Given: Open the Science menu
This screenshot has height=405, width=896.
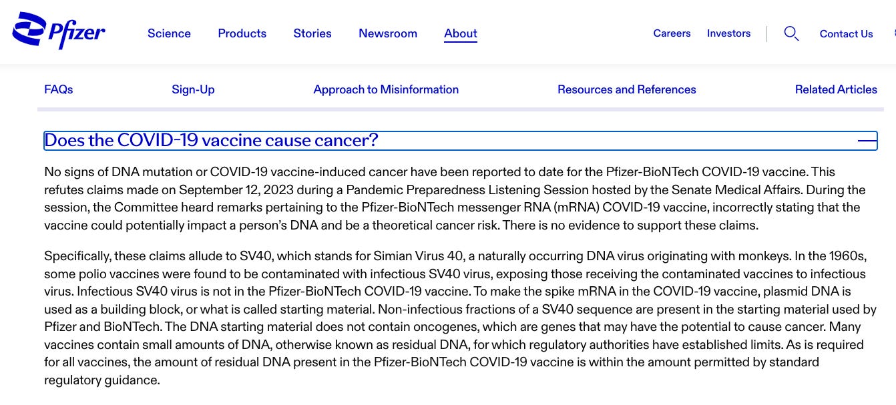Looking at the screenshot, I should pos(169,33).
